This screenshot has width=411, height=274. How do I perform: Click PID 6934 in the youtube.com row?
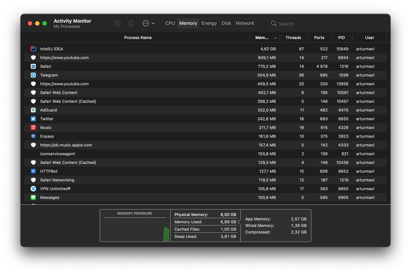pos(343,58)
